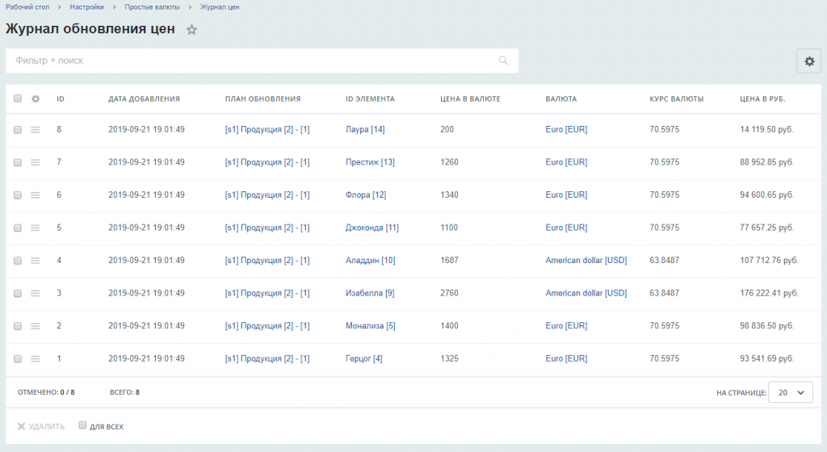Image resolution: width=827 pixels, height=452 pixels.
Task: Click the search magnifier icon
Action: [x=503, y=61]
